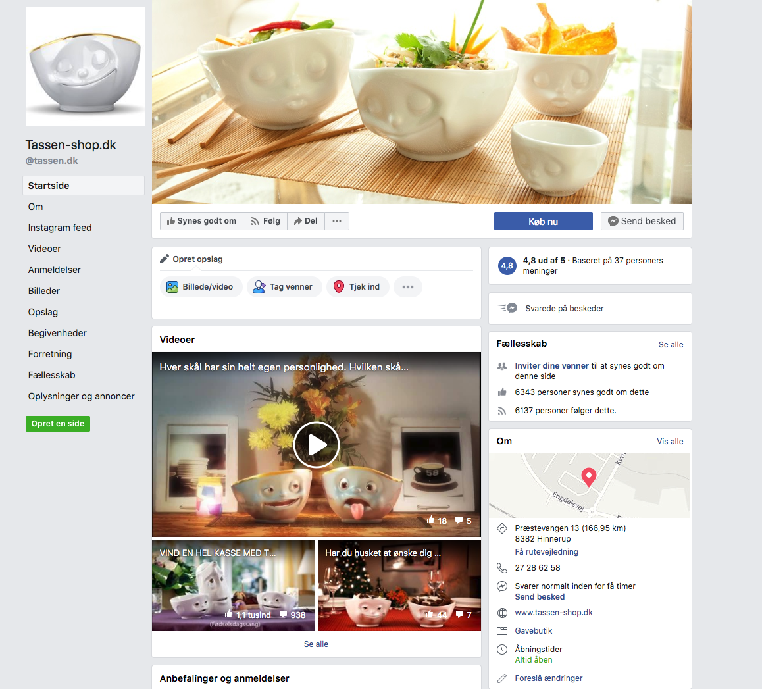Open the VIND EN HEL KASSE video thumbnail
This screenshot has height=689, width=762.
[234, 586]
